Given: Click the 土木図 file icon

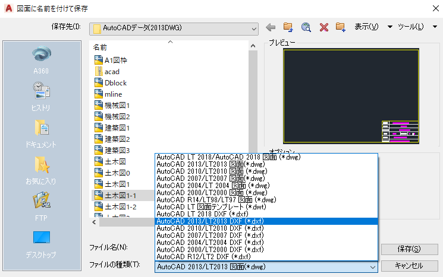Looking at the screenshot, I should point(98,161).
